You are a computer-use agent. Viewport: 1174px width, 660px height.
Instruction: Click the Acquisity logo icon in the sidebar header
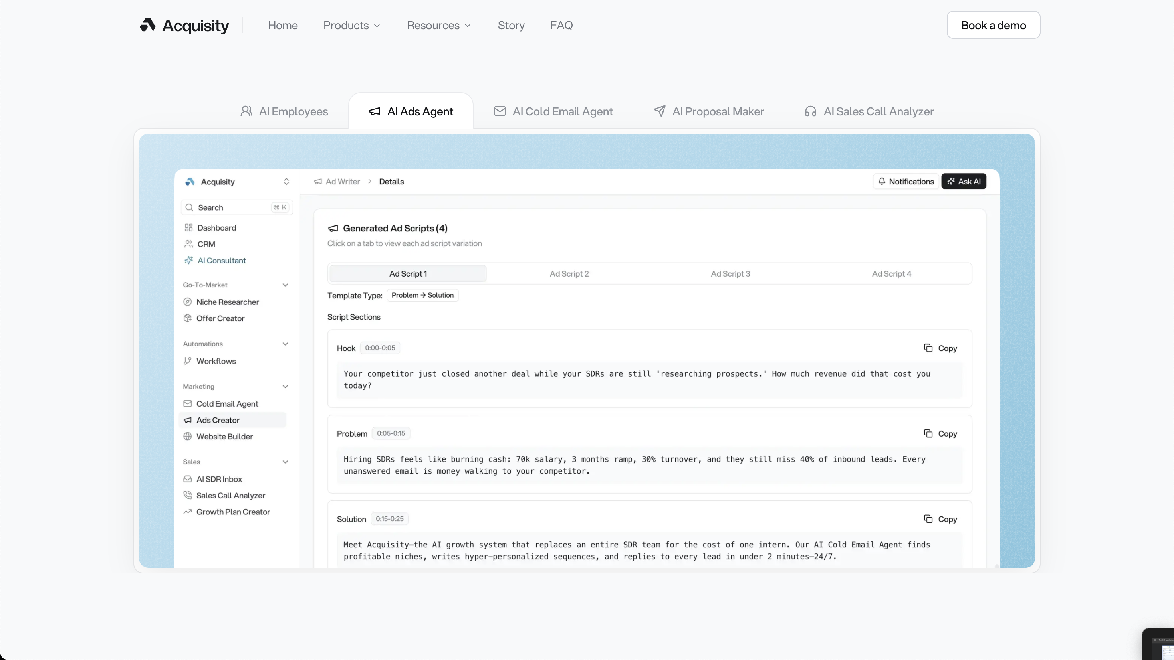click(190, 181)
